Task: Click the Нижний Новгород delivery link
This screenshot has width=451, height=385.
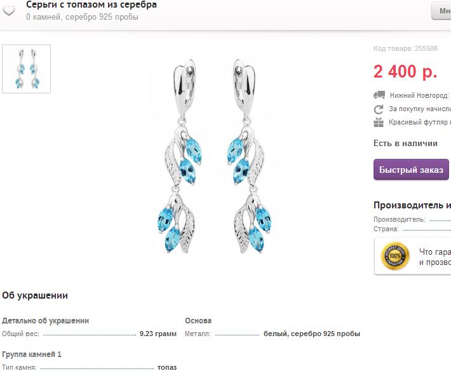Action: 419,95
